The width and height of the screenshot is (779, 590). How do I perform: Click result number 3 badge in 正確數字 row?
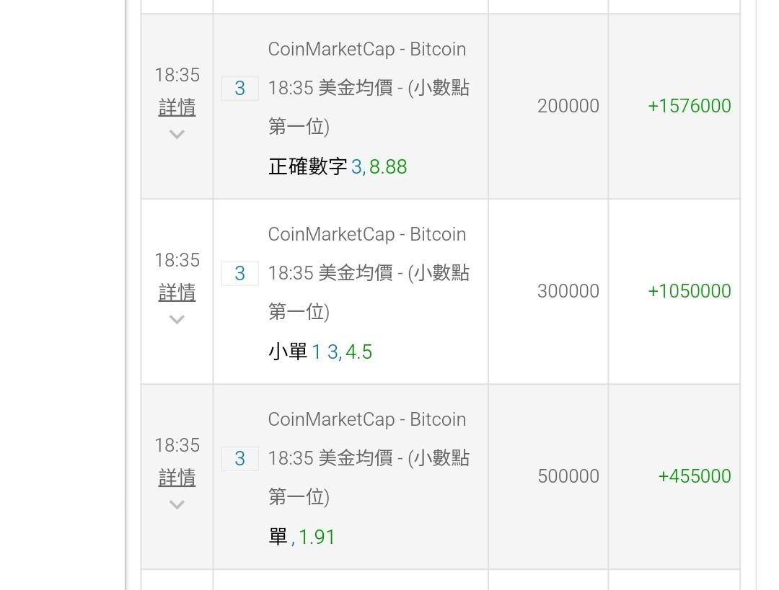click(240, 89)
